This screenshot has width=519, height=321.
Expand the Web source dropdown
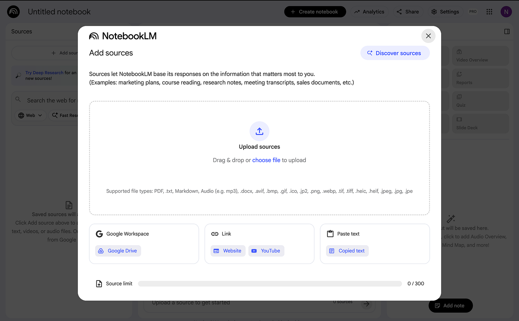(31, 115)
